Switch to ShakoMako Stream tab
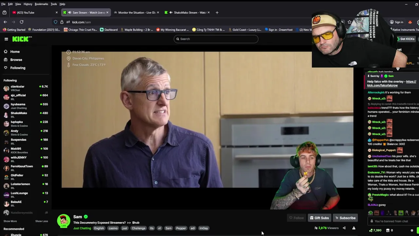Image resolution: width=419 pixels, height=236 pixels. pyautogui.click(x=187, y=12)
